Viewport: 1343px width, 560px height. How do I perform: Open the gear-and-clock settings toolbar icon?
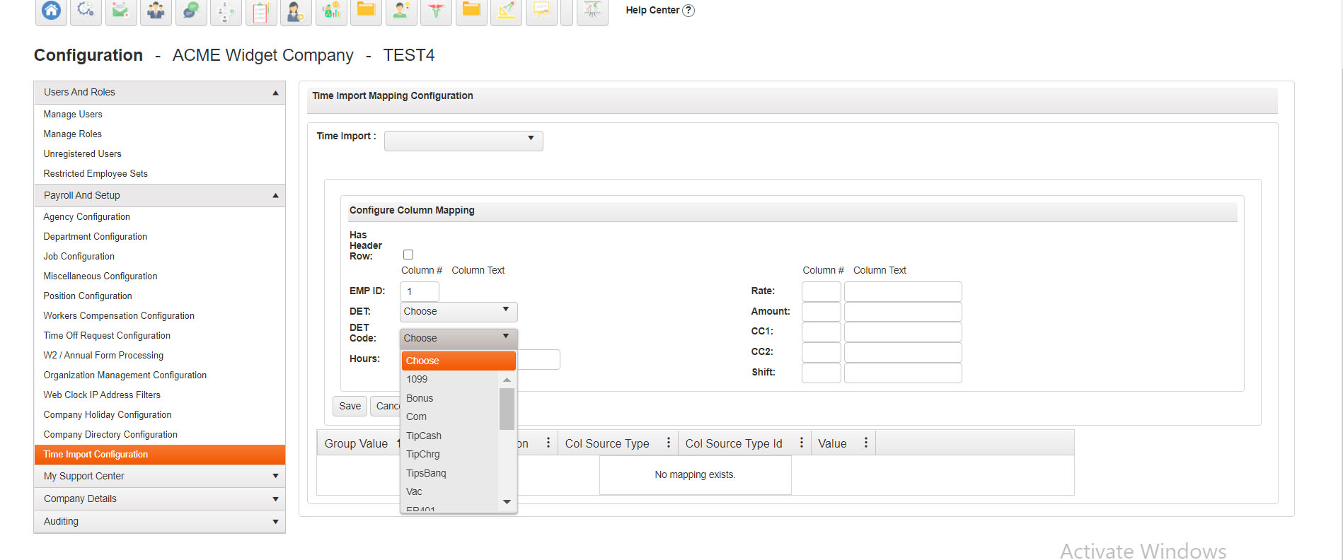coord(86,11)
